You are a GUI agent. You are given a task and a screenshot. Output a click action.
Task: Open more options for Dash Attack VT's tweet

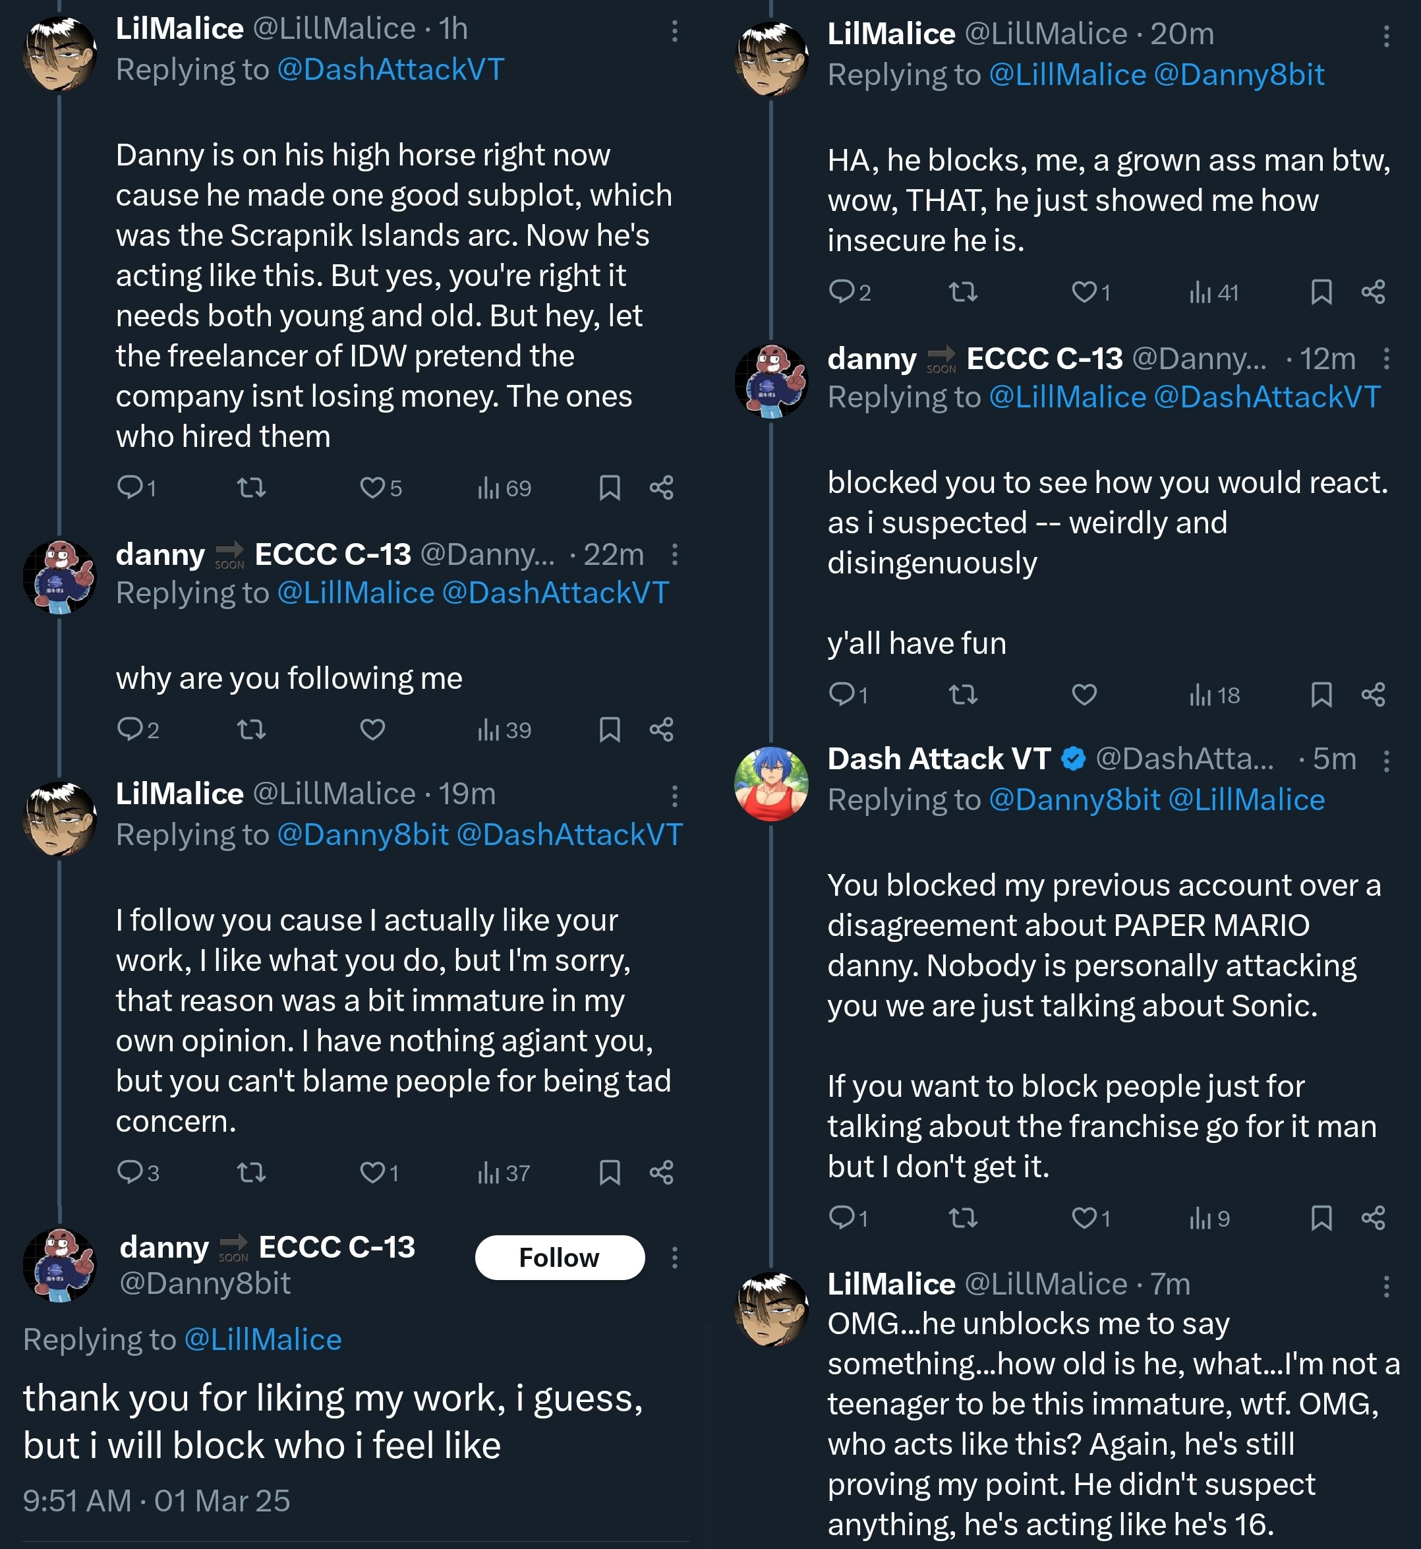click(x=1387, y=761)
